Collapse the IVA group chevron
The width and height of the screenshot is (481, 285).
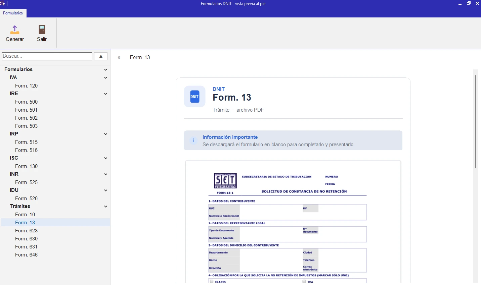click(105, 78)
